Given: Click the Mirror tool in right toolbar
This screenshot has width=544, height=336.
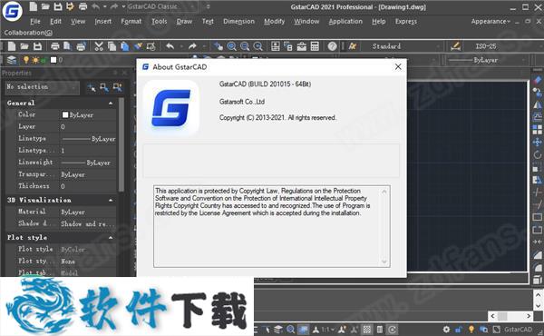Looking at the screenshot, I should point(537,104).
